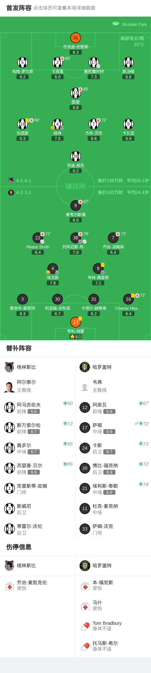
Task: Select Tom Bradbury illness pill icon
Action: point(85,627)
